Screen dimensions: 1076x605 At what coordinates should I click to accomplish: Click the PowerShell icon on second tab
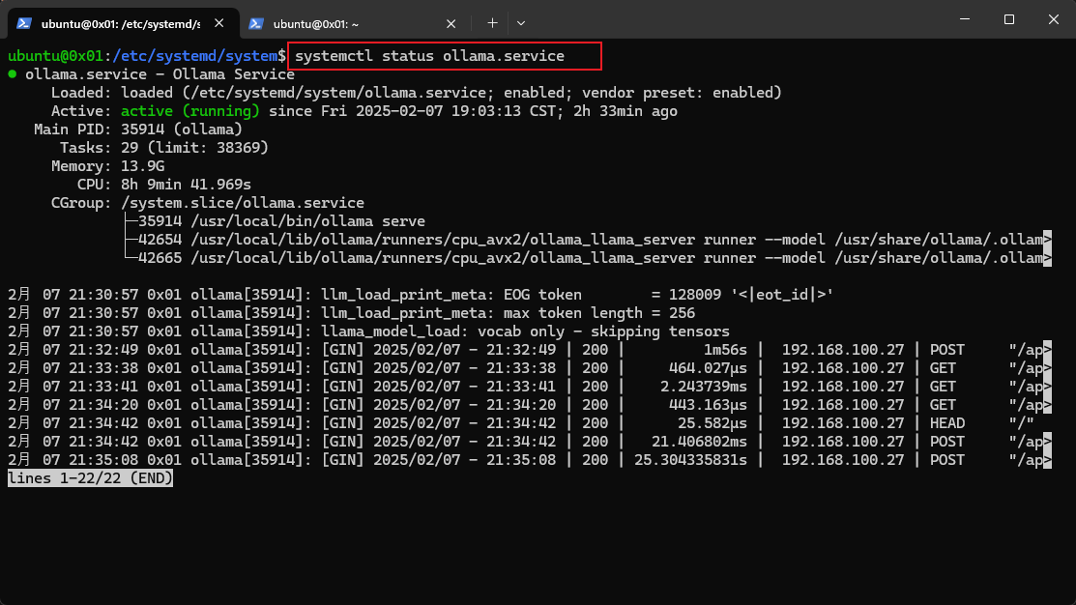[256, 24]
